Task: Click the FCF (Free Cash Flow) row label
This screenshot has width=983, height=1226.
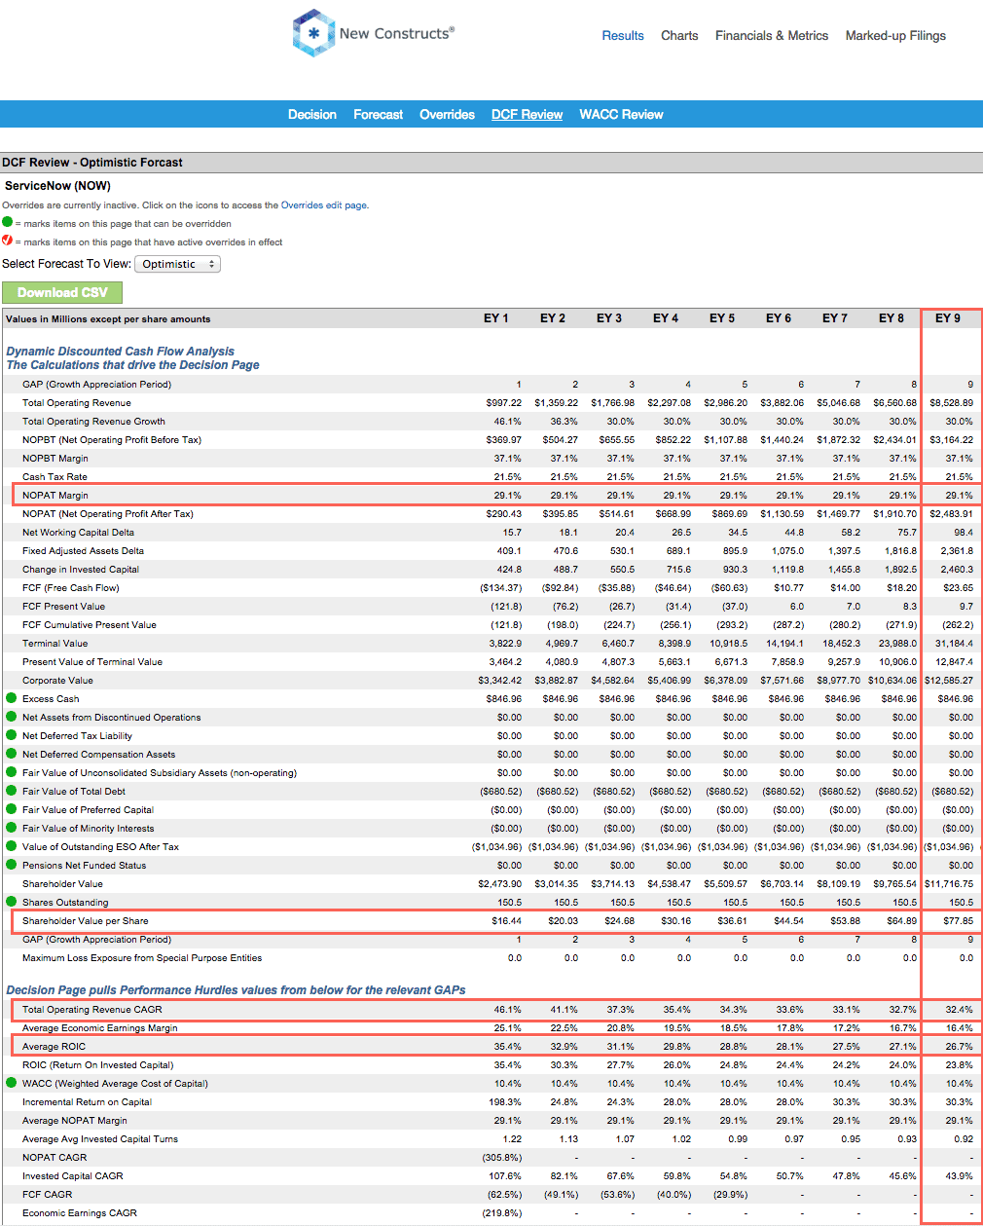Action: pyautogui.click(x=71, y=588)
